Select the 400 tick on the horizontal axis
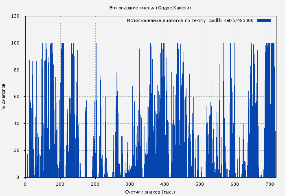Screen dimensions: 285x196 pos(165,184)
